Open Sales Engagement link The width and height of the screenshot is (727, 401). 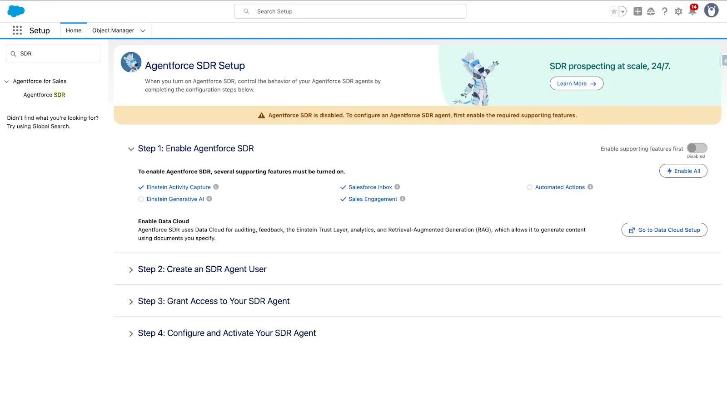[373, 199]
